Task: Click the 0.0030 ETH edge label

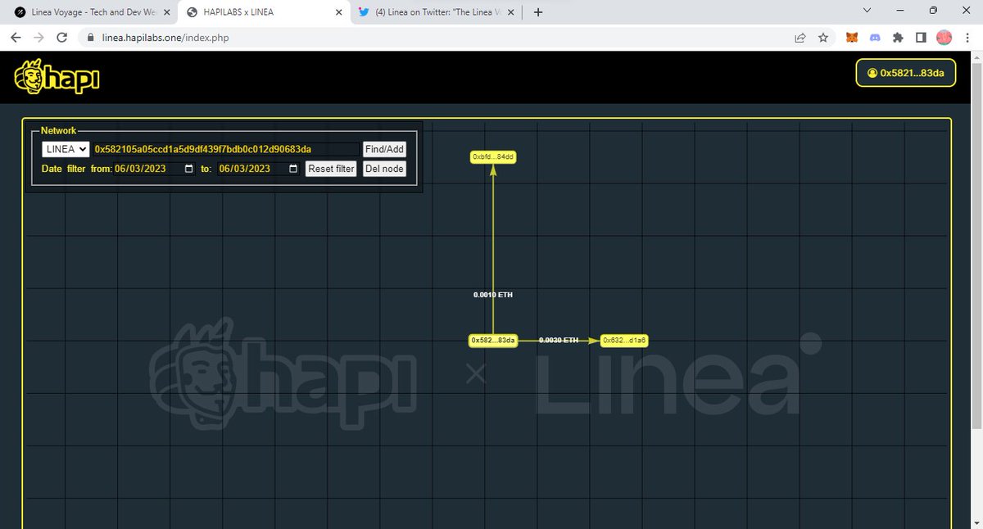Action: point(559,340)
